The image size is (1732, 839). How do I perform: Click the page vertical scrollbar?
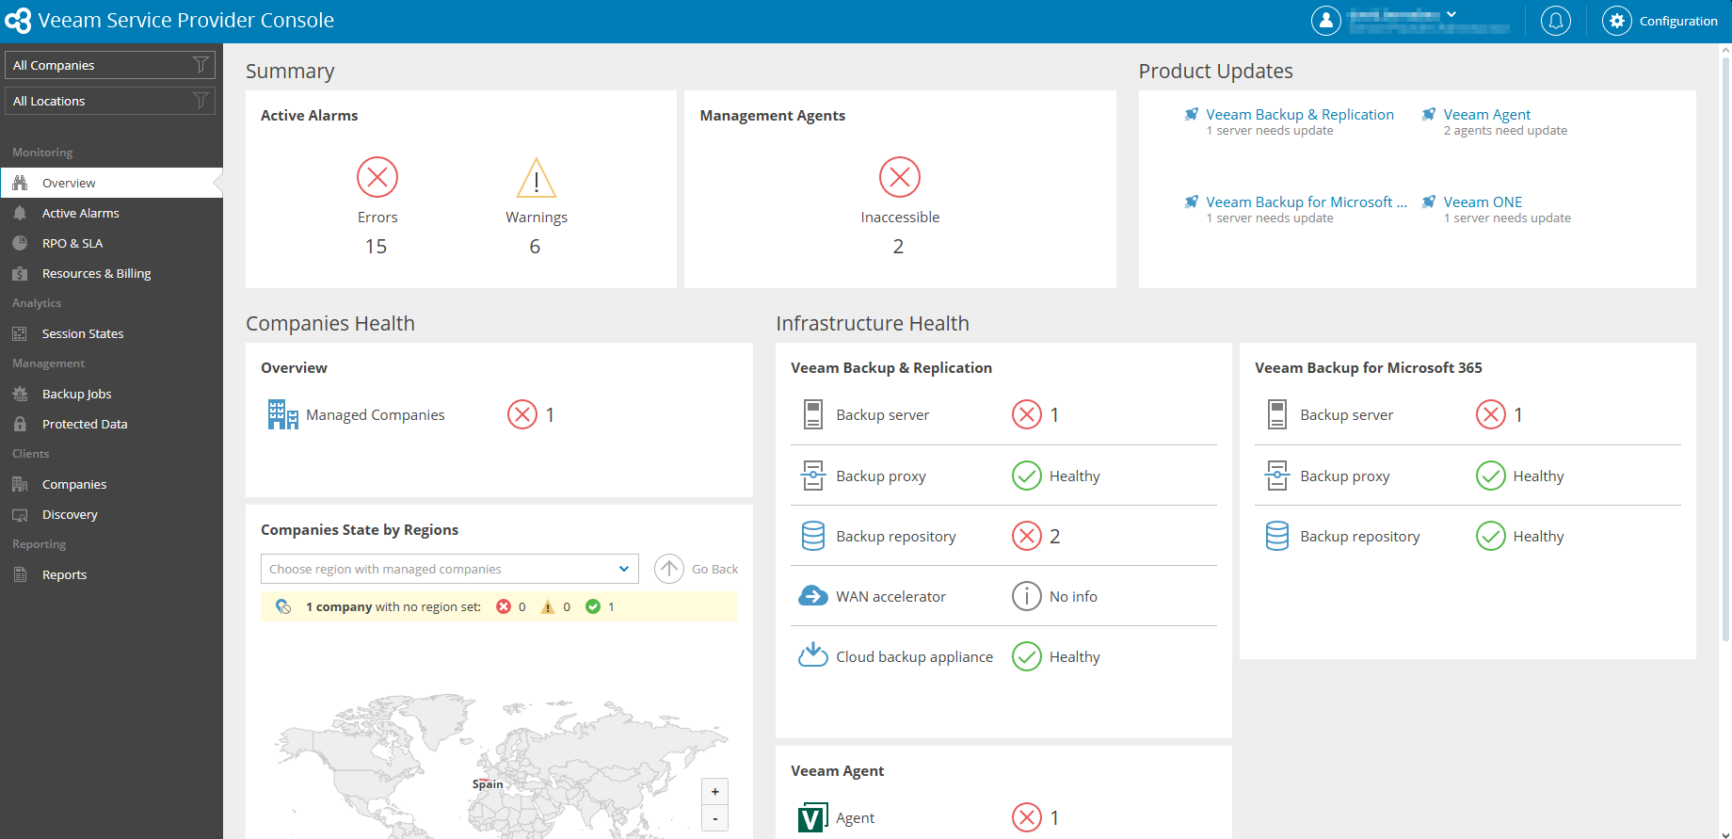(x=1724, y=348)
